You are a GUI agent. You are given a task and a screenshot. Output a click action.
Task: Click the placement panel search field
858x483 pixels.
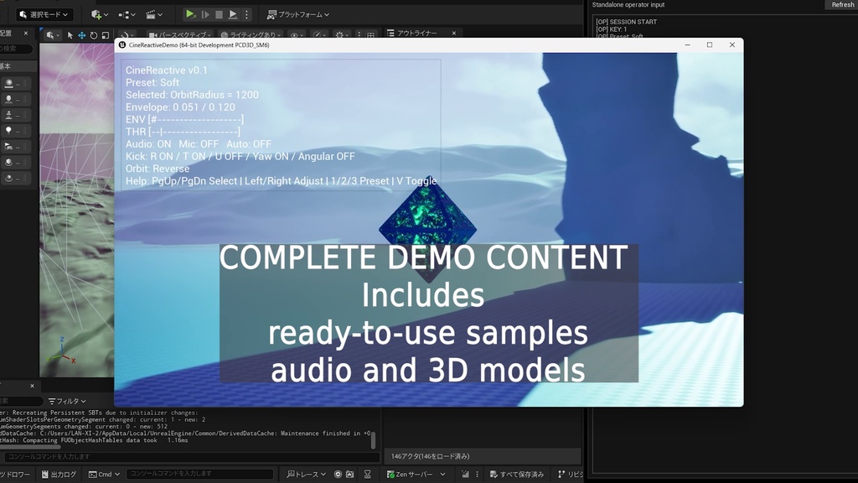click(15, 49)
